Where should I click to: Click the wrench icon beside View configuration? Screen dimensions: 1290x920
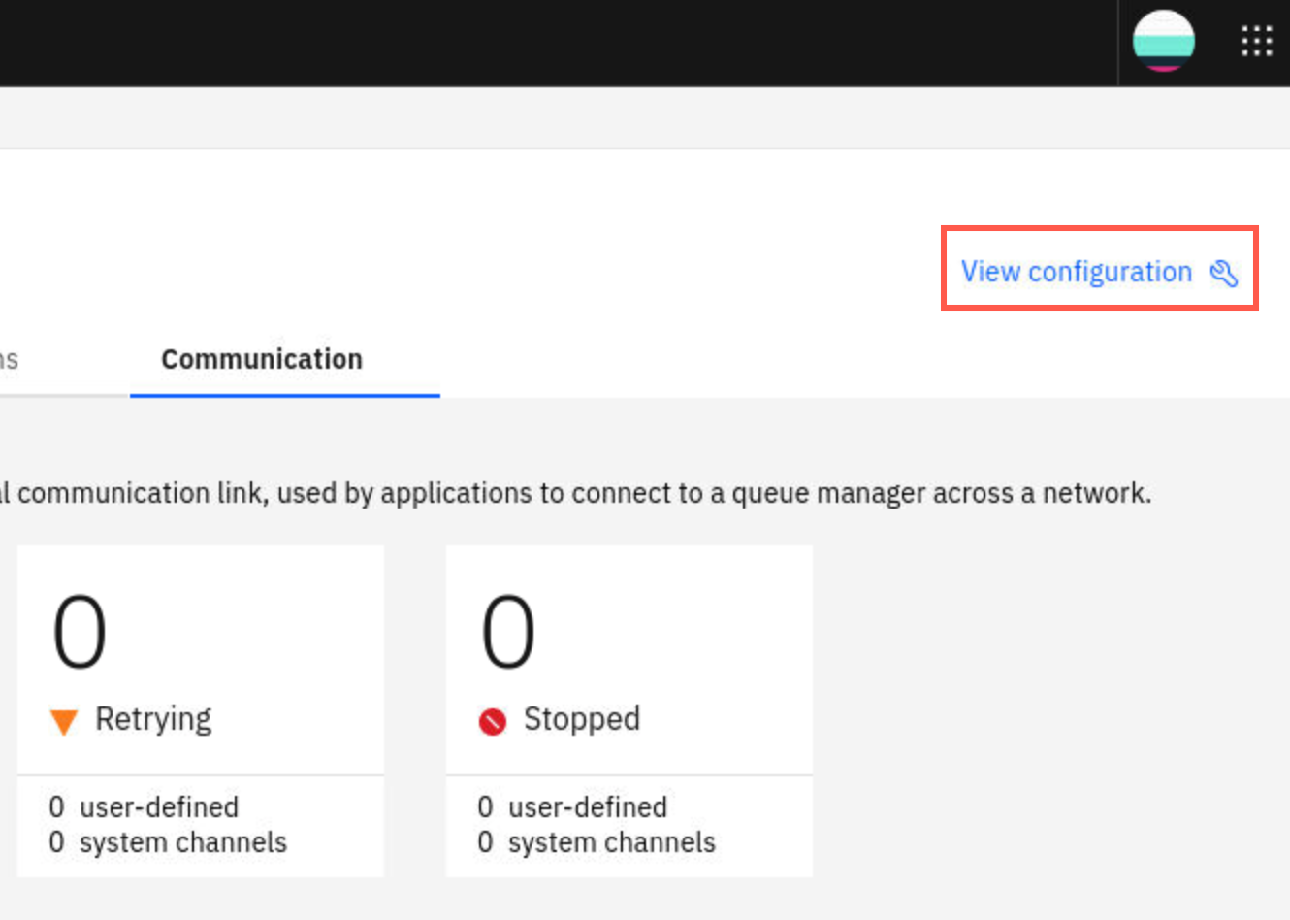[x=1224, y=274]
